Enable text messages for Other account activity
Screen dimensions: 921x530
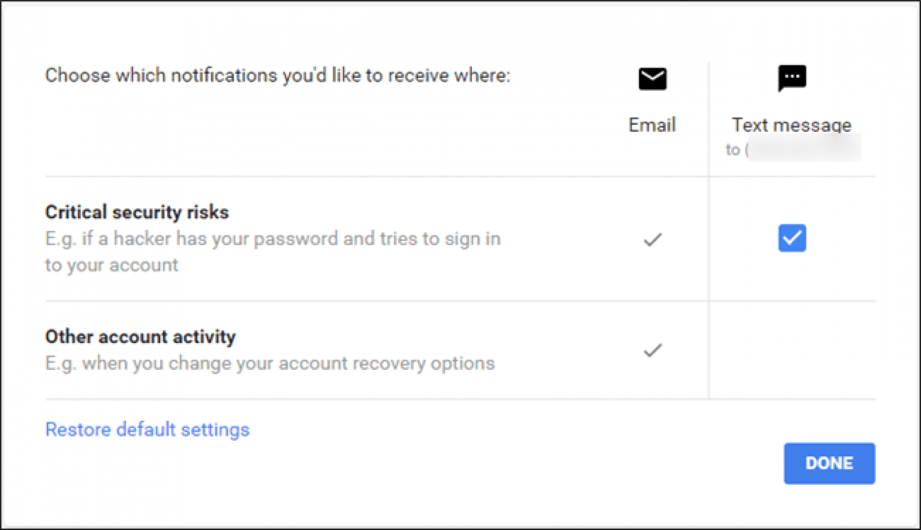click(791, 350)
